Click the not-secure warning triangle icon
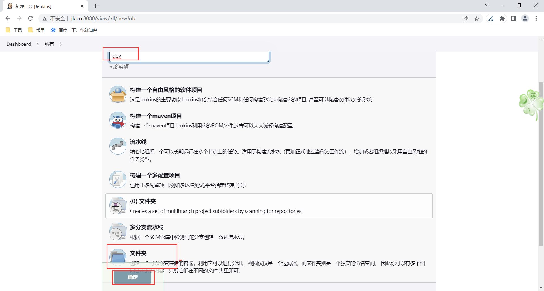Viewport: 544px width, 291px height. 44,19
